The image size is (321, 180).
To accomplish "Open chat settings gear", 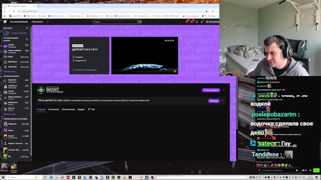I will (310, 170).
